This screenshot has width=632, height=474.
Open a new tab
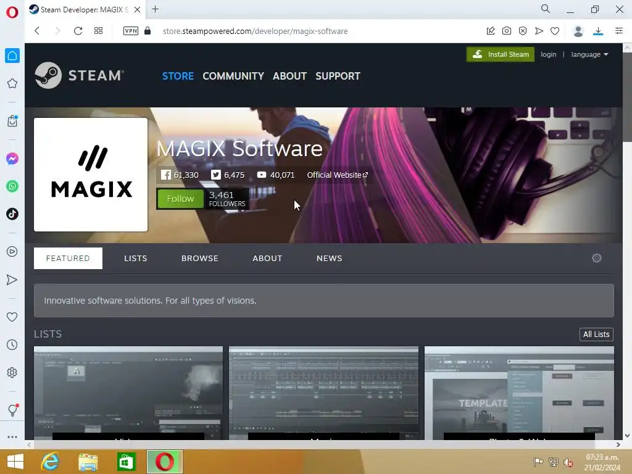155,9
